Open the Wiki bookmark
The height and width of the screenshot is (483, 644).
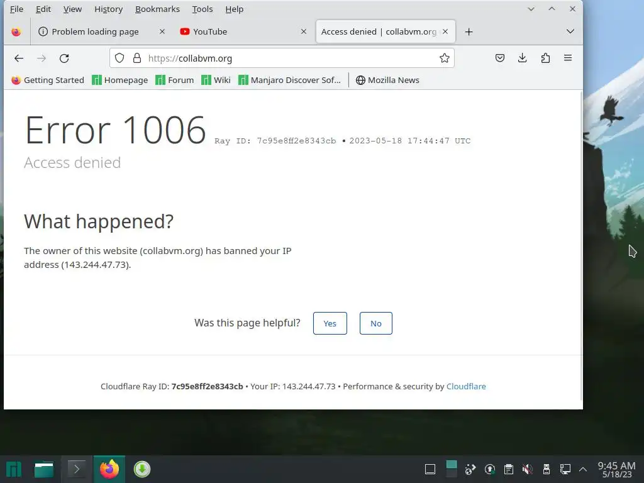point(216,80)
